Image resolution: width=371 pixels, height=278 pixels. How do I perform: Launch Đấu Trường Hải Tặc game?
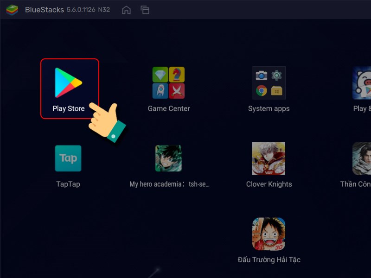point(269,234)
